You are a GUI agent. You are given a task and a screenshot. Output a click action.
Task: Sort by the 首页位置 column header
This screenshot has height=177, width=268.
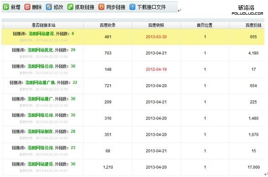(x=205, y=25)
